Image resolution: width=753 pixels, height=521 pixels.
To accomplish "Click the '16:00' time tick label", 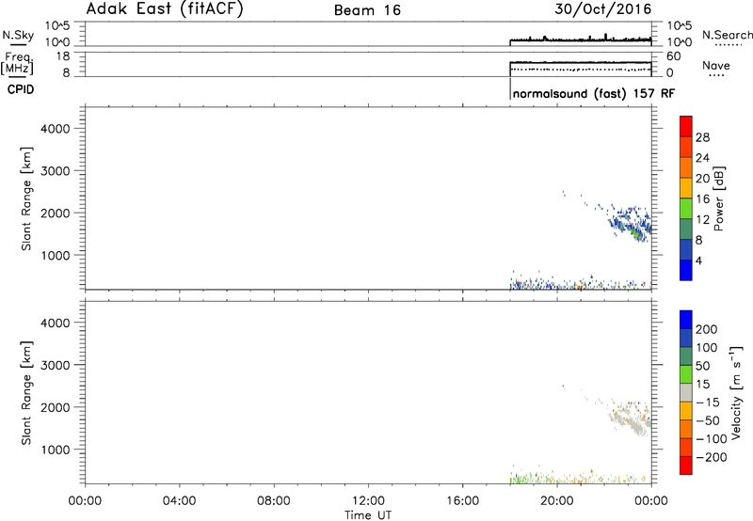I will pyautogui.click(x=462, y=501).
